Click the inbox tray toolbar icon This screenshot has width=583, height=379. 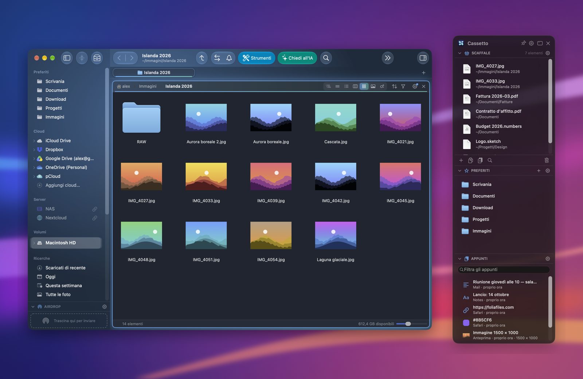pos(97,58)
